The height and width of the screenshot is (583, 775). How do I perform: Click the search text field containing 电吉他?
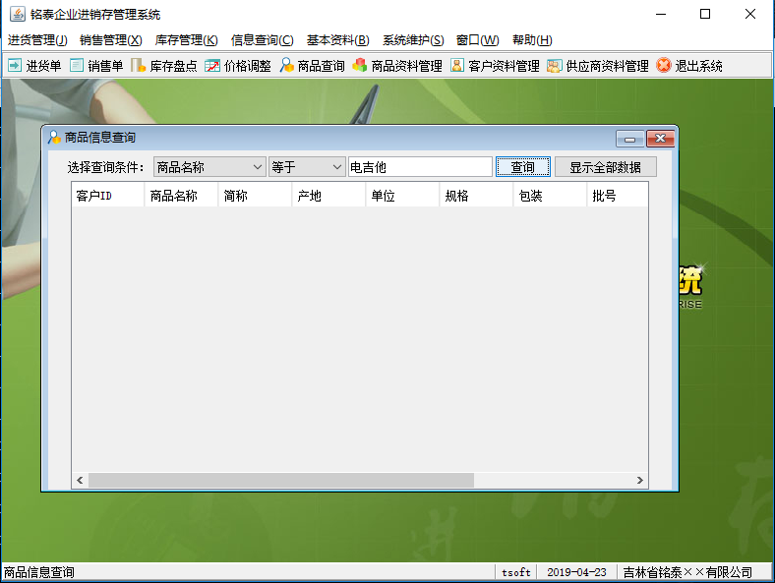tap(420, 167)
